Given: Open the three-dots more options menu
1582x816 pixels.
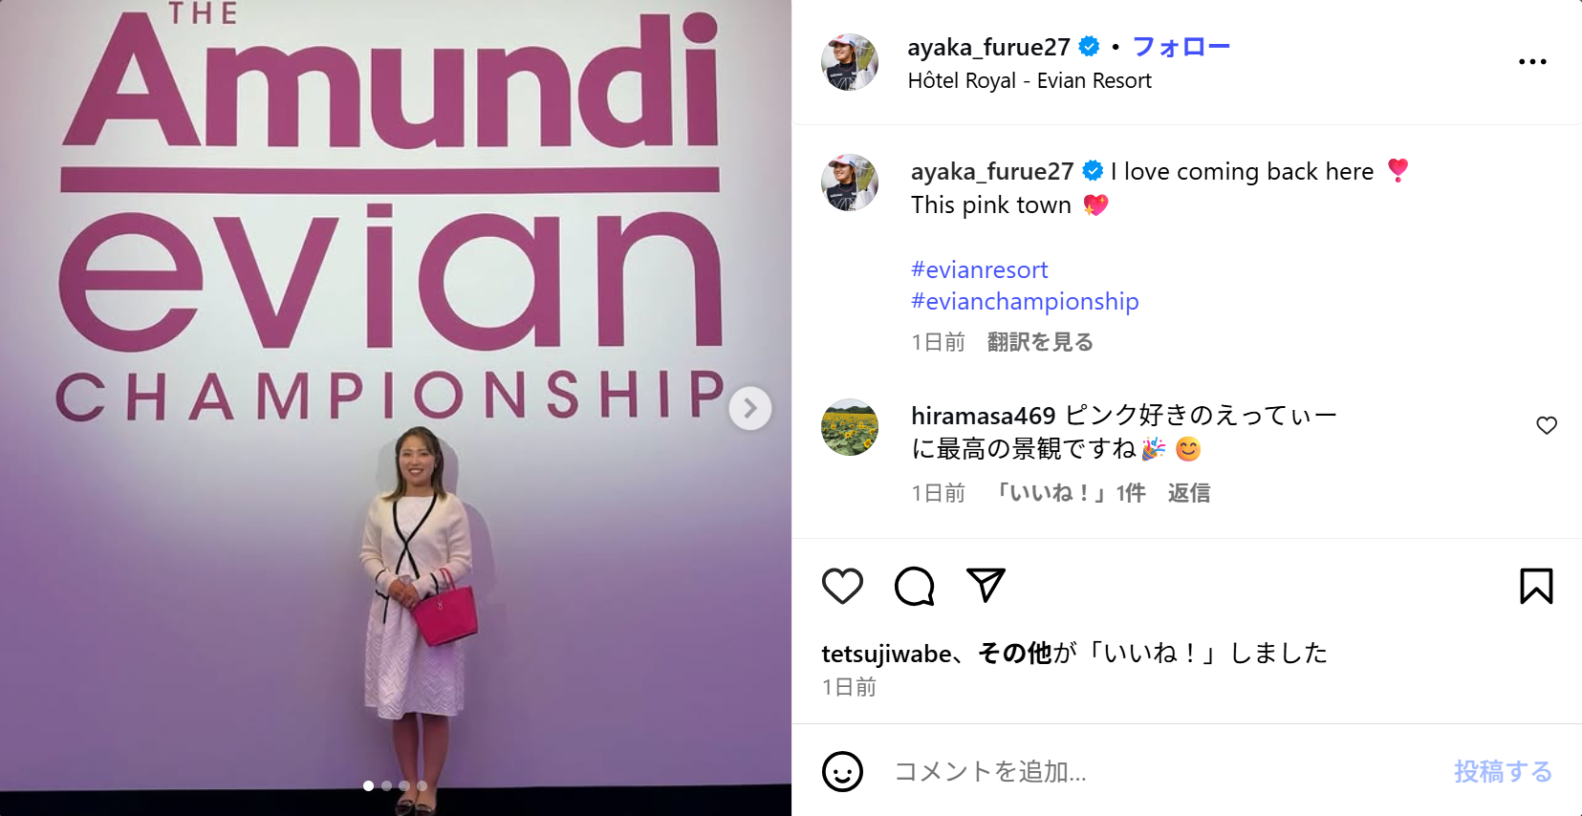Looking at the screenshot, I should (x=1532, y=61).
